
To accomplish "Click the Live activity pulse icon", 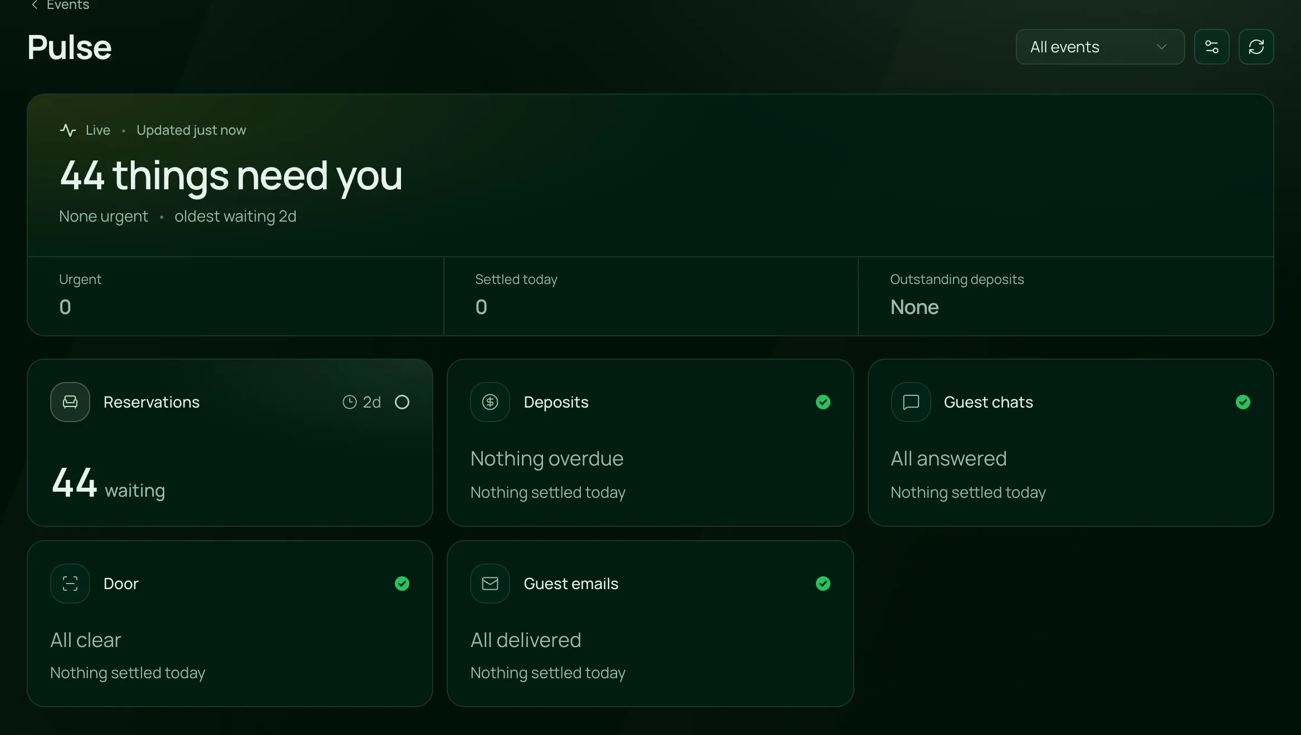I will coord(68,130).
